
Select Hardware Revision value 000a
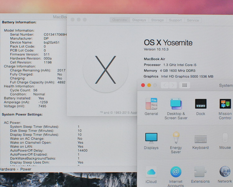[x=48, y=58]
